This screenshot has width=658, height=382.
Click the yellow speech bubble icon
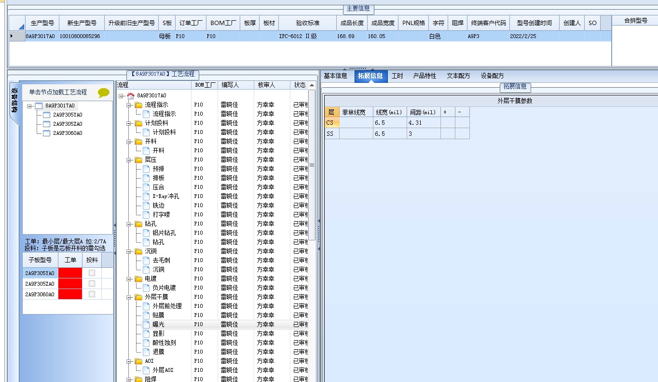point(104,92)
